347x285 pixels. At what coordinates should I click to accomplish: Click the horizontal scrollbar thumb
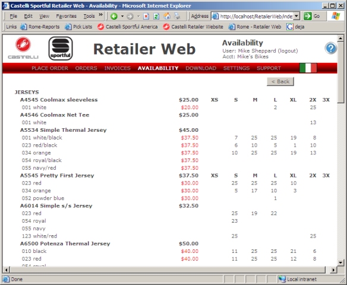point(168,270)
